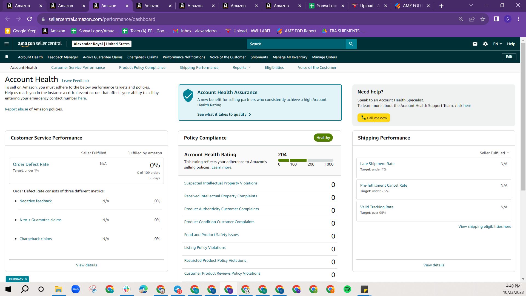526x296 pixels.
Task: View details of Customer Service Performance
Action: 87,265
